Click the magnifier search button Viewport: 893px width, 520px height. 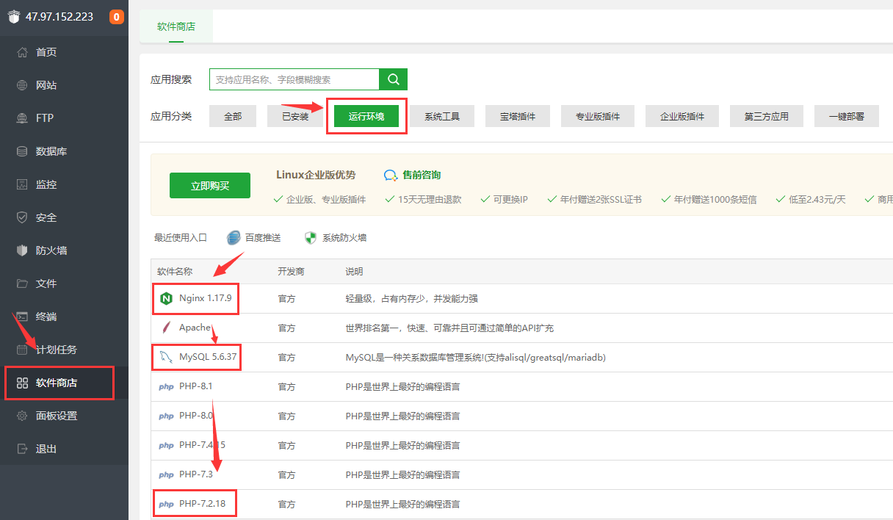tap(393, 79)
